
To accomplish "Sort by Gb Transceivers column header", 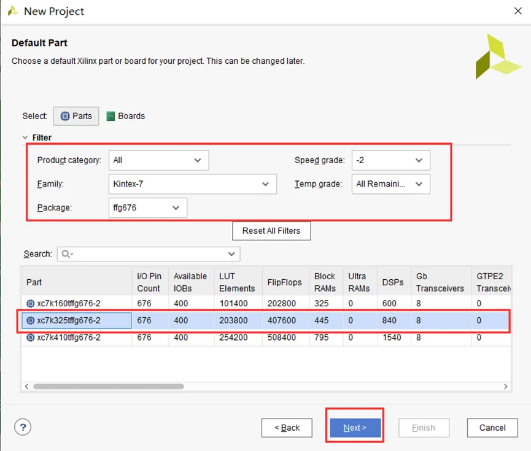I will click(441, 282).
